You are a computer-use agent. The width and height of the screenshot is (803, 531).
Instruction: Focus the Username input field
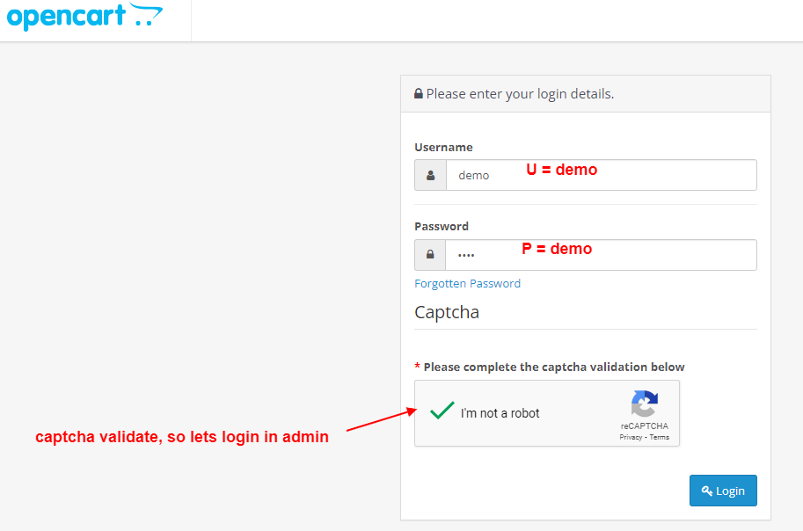tap(602, 175)
